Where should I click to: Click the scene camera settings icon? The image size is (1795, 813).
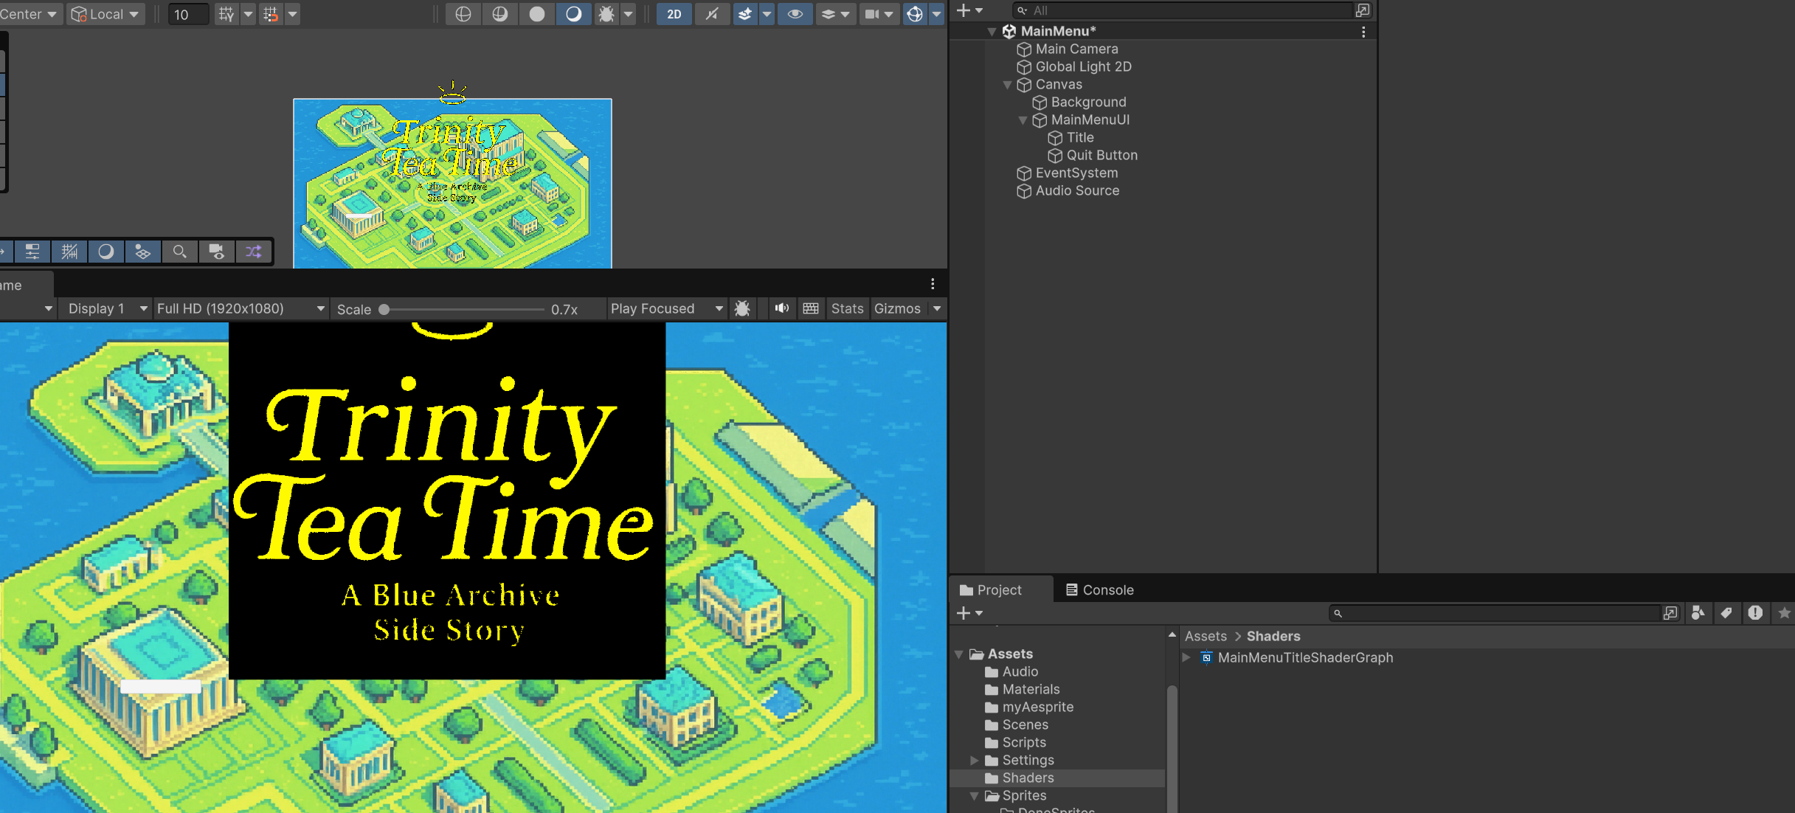click(x=871, y=14)
